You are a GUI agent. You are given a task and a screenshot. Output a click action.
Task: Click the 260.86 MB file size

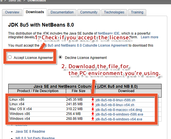click(74, 119)
